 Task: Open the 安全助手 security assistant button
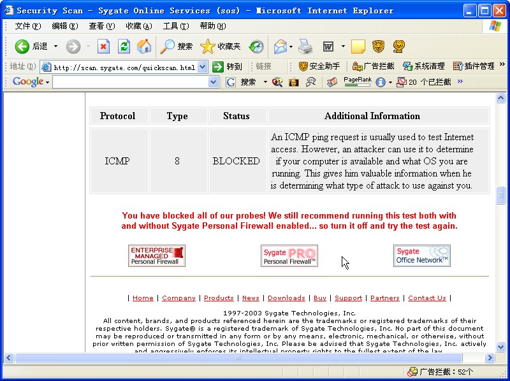pos(319,66)
